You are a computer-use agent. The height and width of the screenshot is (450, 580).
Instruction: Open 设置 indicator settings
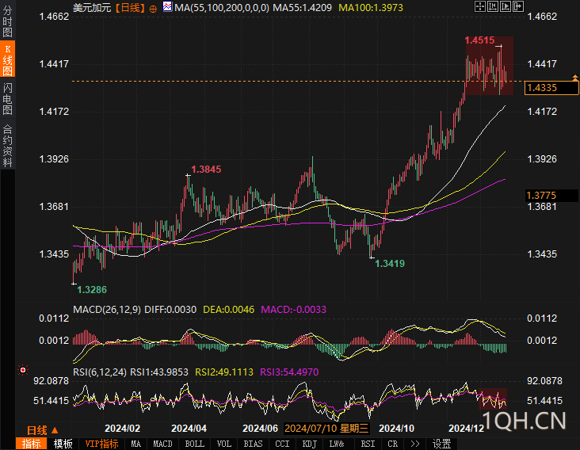441,444
